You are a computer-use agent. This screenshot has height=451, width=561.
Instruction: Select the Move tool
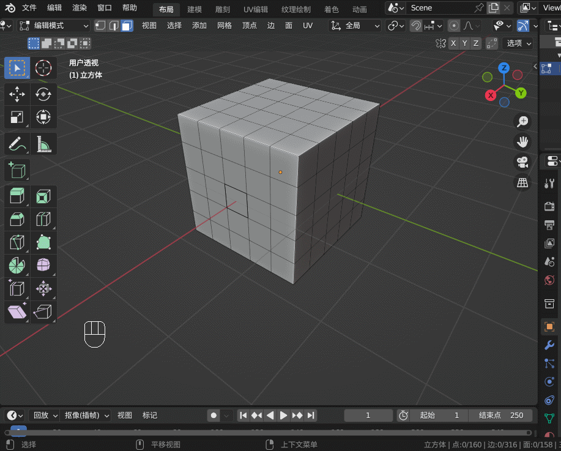pos(17,94)
